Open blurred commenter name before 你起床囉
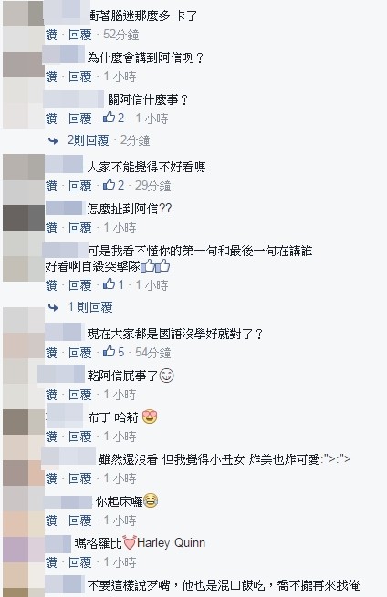Image resolution: width=387 pixels, height=597 pixels. (x=68, y=502)
